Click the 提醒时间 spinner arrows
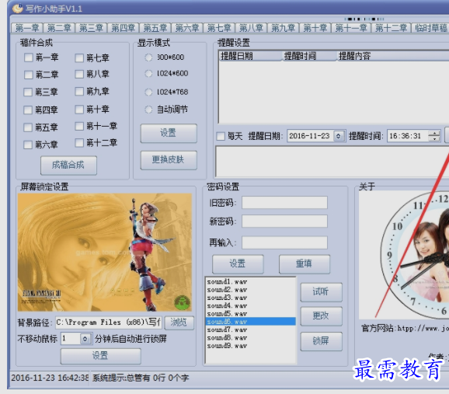 434,136
